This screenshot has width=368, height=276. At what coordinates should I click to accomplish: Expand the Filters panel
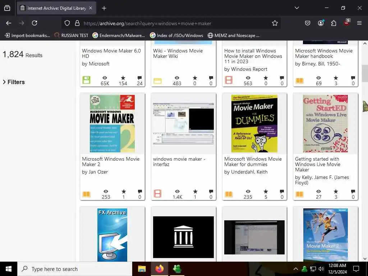14,82
